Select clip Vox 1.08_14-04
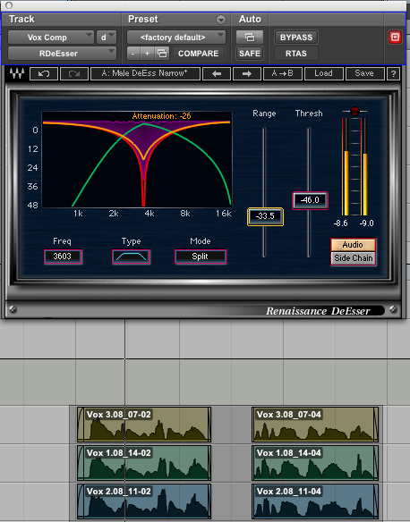Image resolution: width=410 pixels, height=522 pixels. 315,463
